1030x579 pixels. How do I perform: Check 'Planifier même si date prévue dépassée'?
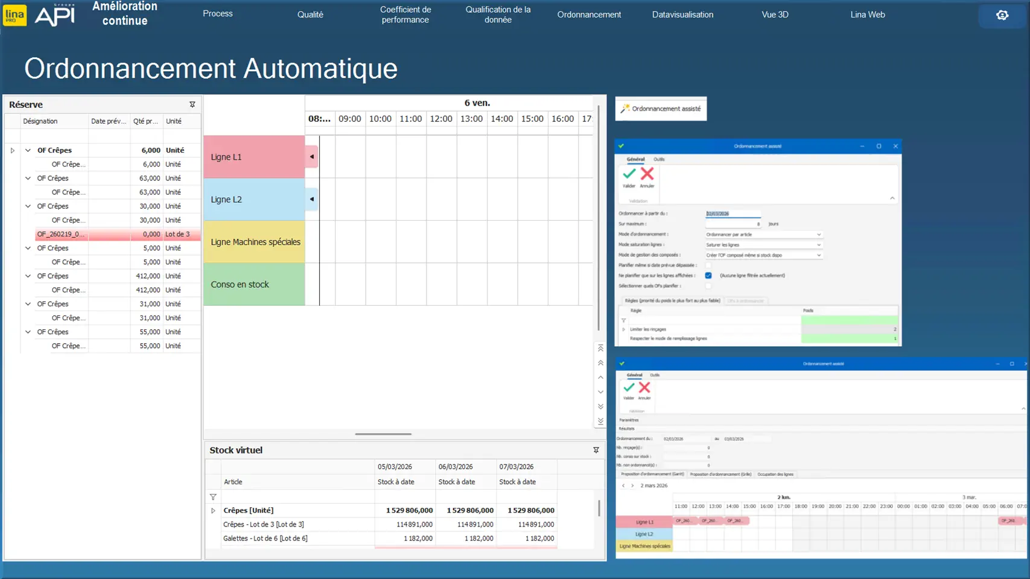708,265
